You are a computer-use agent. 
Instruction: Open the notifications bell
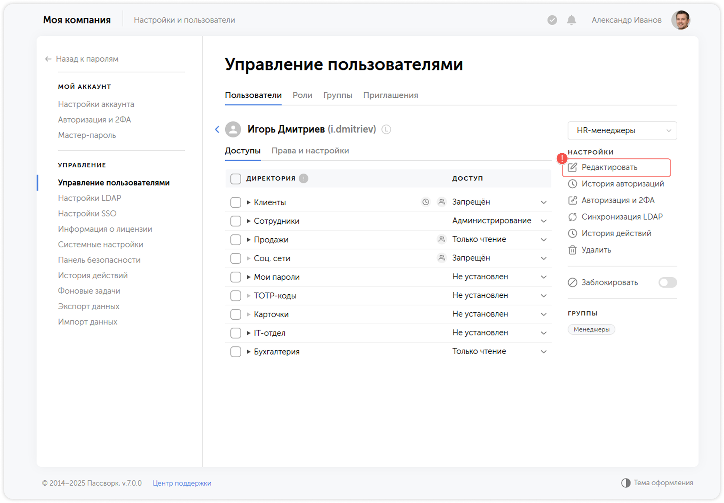tap(572, 20)
